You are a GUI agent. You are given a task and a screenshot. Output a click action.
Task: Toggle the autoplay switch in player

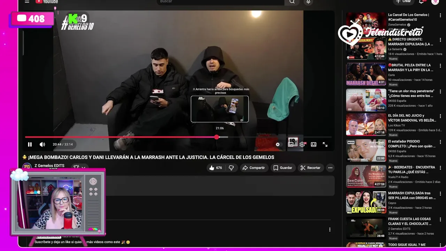(x=278, y=144)
